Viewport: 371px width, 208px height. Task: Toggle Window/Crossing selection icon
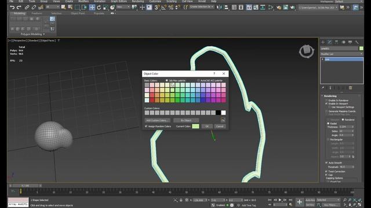click(x=84, y=8)
